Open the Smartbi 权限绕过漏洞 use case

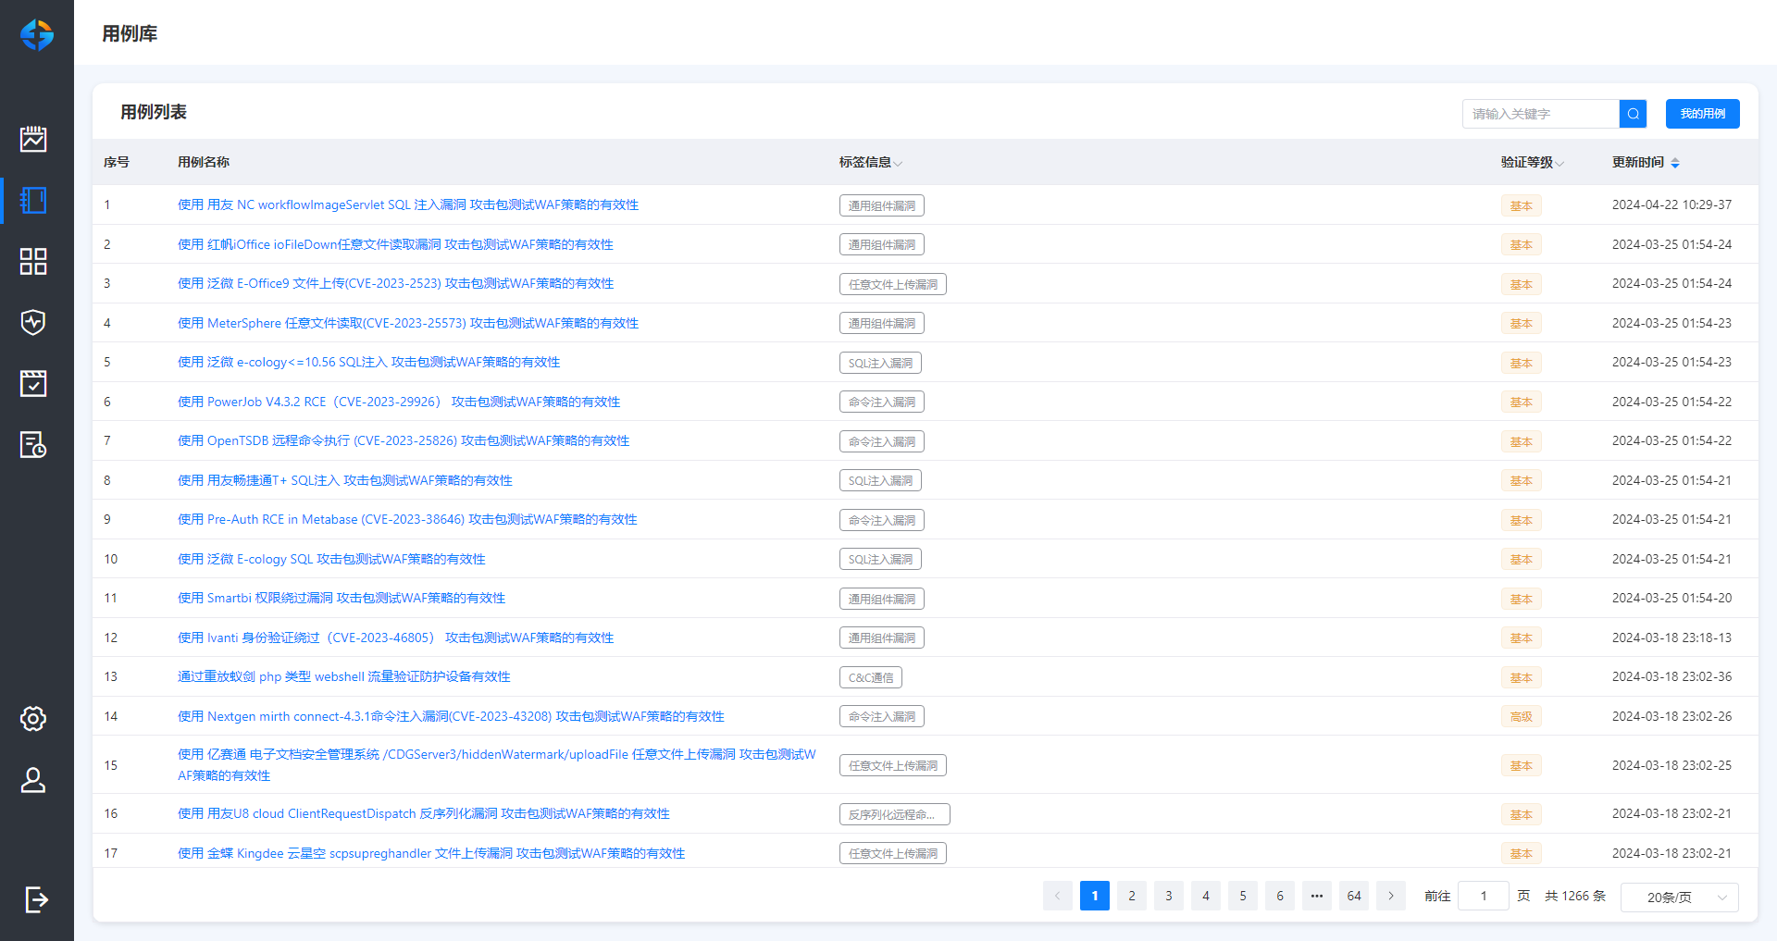point(342,598)
